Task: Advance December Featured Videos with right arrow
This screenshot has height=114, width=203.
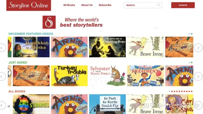Action: (198, 48)
